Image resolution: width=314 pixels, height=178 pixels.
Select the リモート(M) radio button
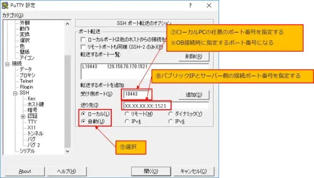pyautogui.click(x=127, y=114)
